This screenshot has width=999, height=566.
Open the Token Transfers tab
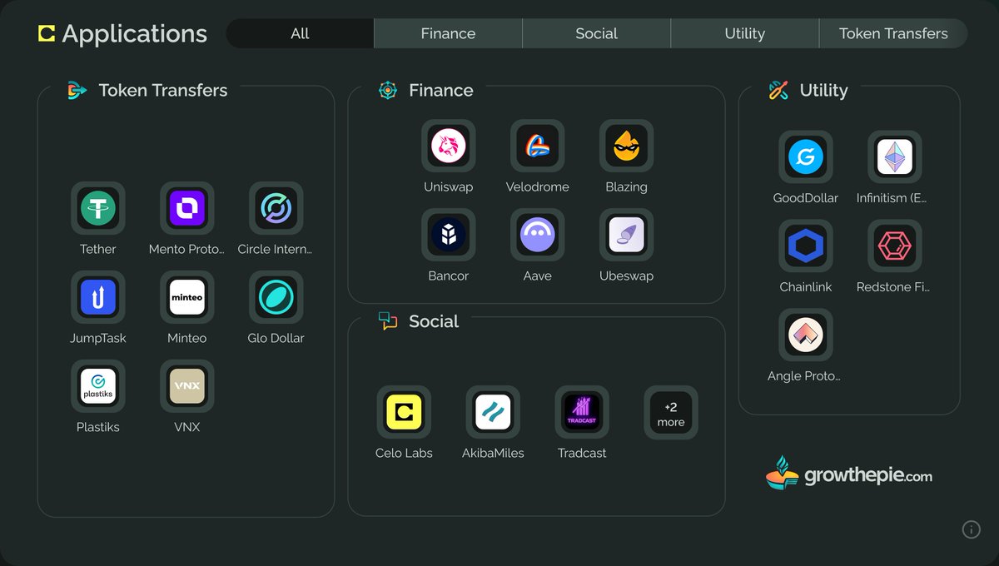pyautogui.click(x=893, y=33)
